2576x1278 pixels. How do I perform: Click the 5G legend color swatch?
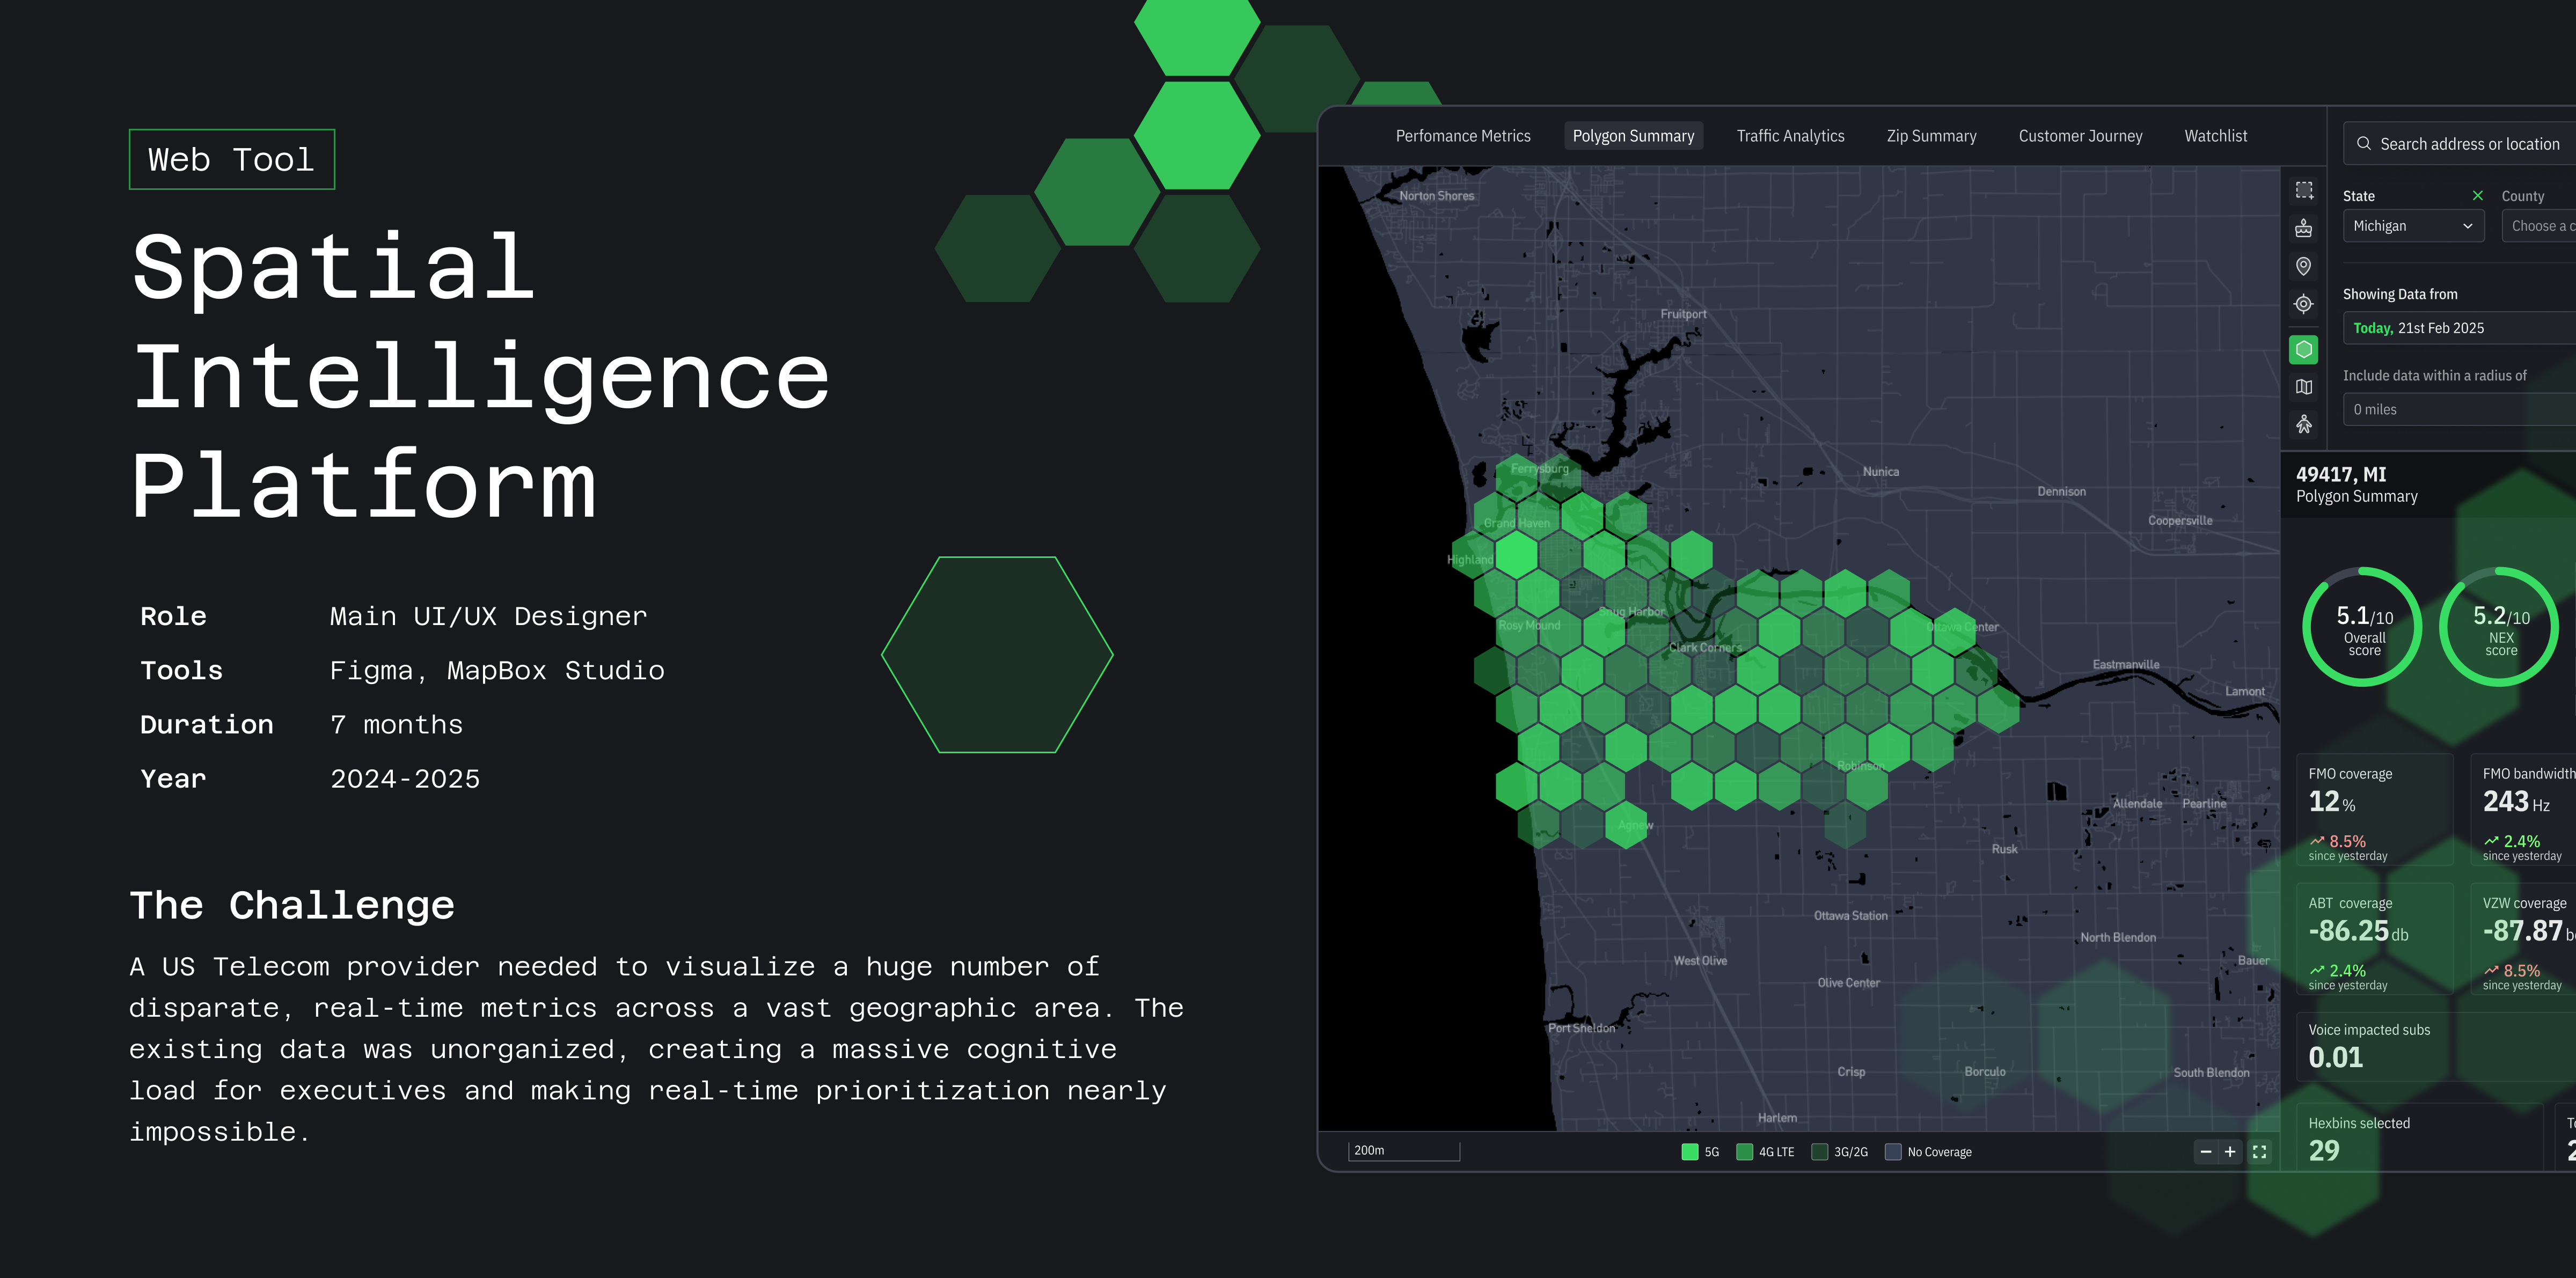[1690, 1152]
